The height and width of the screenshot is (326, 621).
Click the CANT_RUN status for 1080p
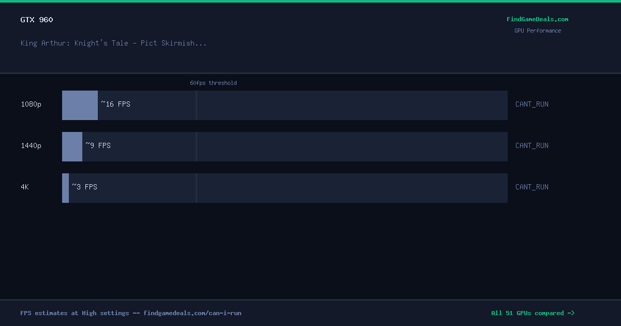532,104
